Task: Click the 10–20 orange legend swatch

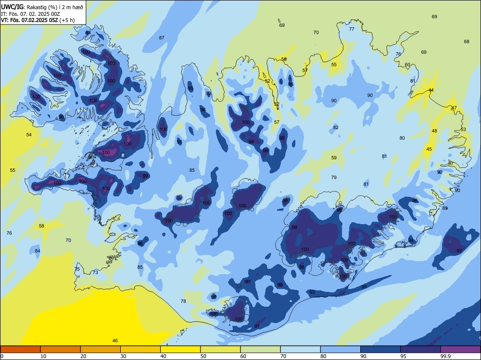Action: pyautogui.click(x=61, y=349)
